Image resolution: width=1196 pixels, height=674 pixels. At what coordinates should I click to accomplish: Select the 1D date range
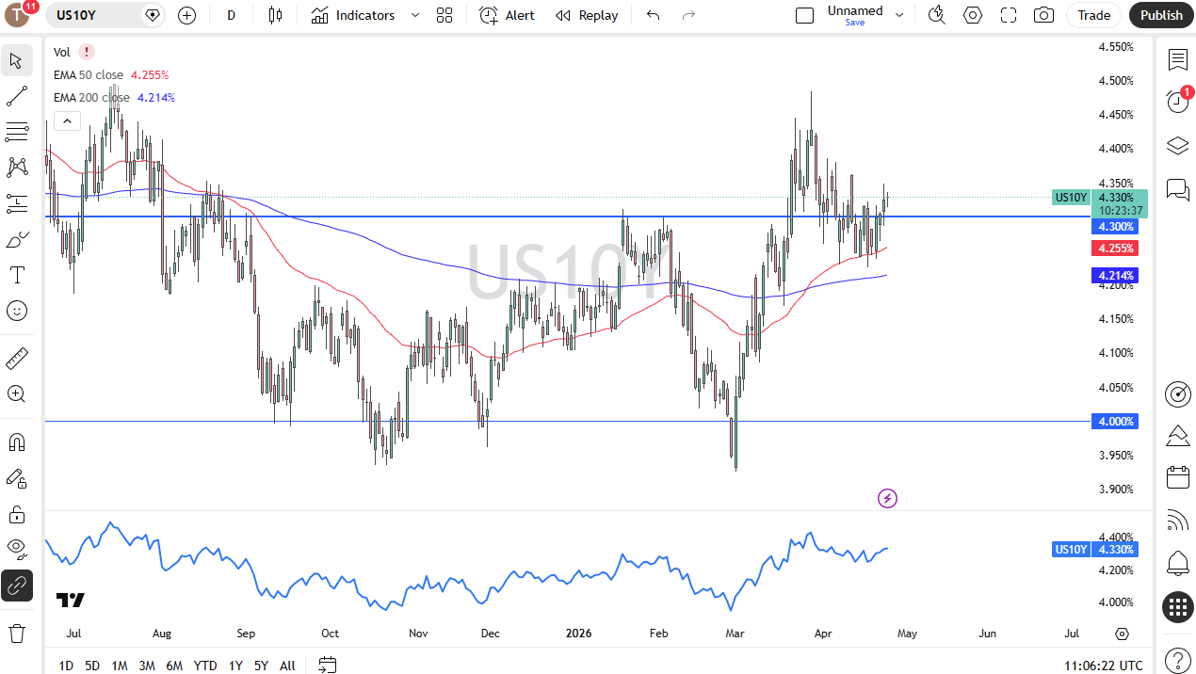pos(66,666)
